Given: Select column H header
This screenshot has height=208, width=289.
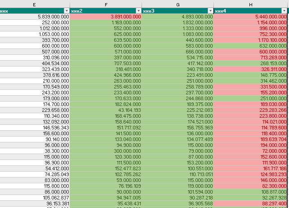Looking at the screenshot, I should (x=251, y=5).
